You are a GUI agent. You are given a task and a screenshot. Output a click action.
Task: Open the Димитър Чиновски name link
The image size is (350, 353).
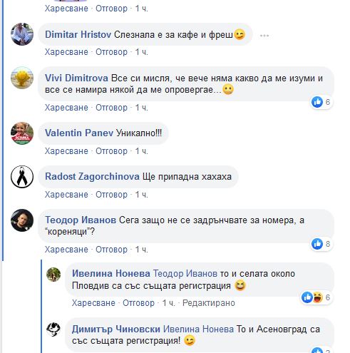pos(116,329)
